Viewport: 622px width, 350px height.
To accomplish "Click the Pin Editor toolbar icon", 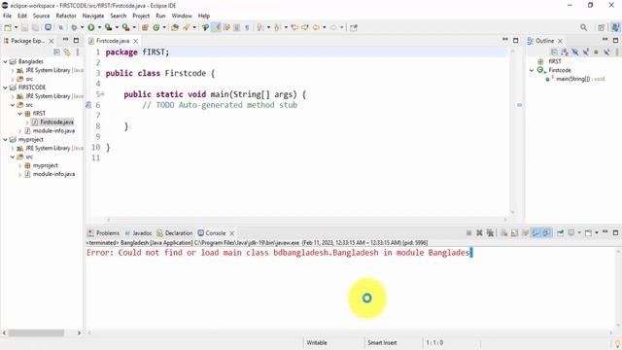I will [354, 27].
